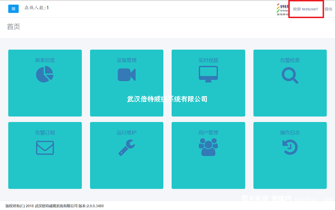
Task: Click the people group icon for 用户管理
Action: [x=208, y=147]
